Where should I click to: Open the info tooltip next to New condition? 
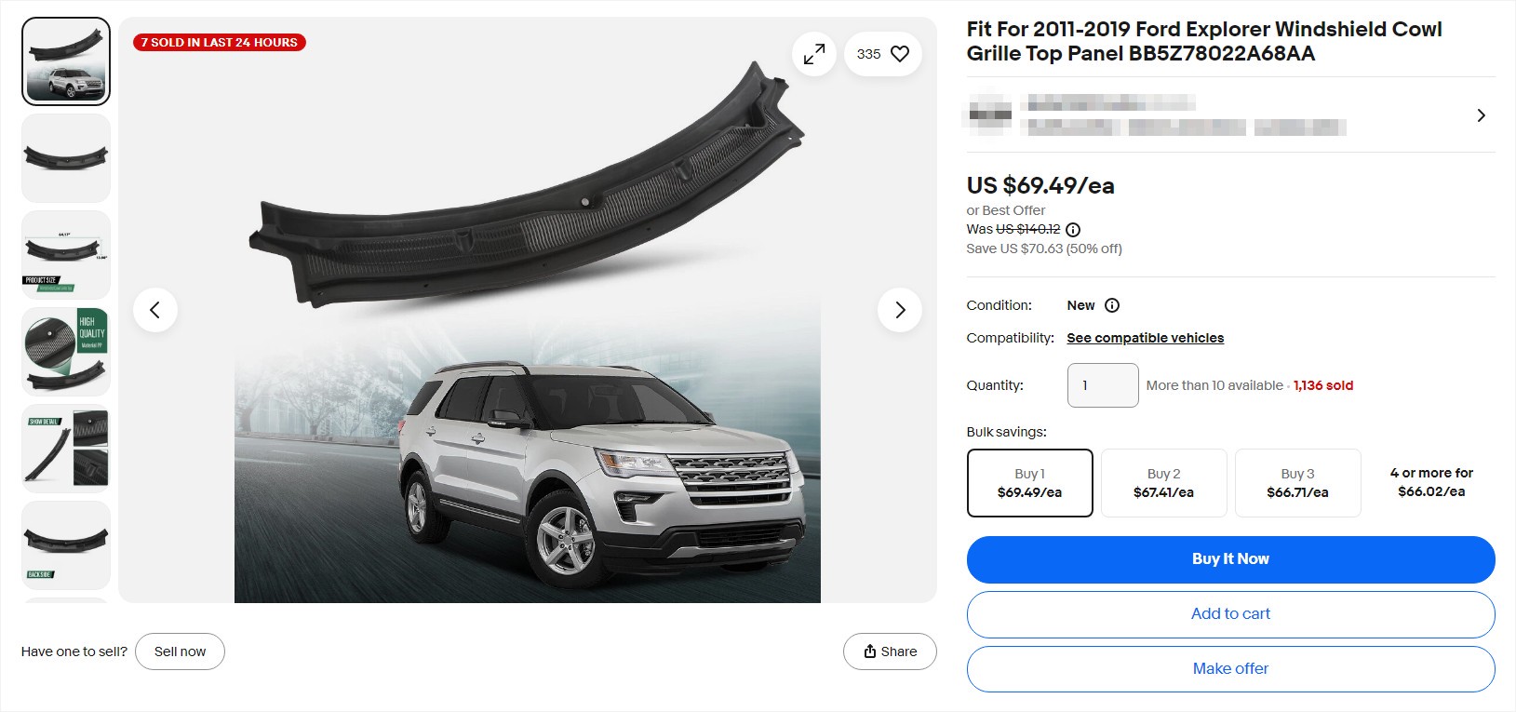(x=1114, y=305)
